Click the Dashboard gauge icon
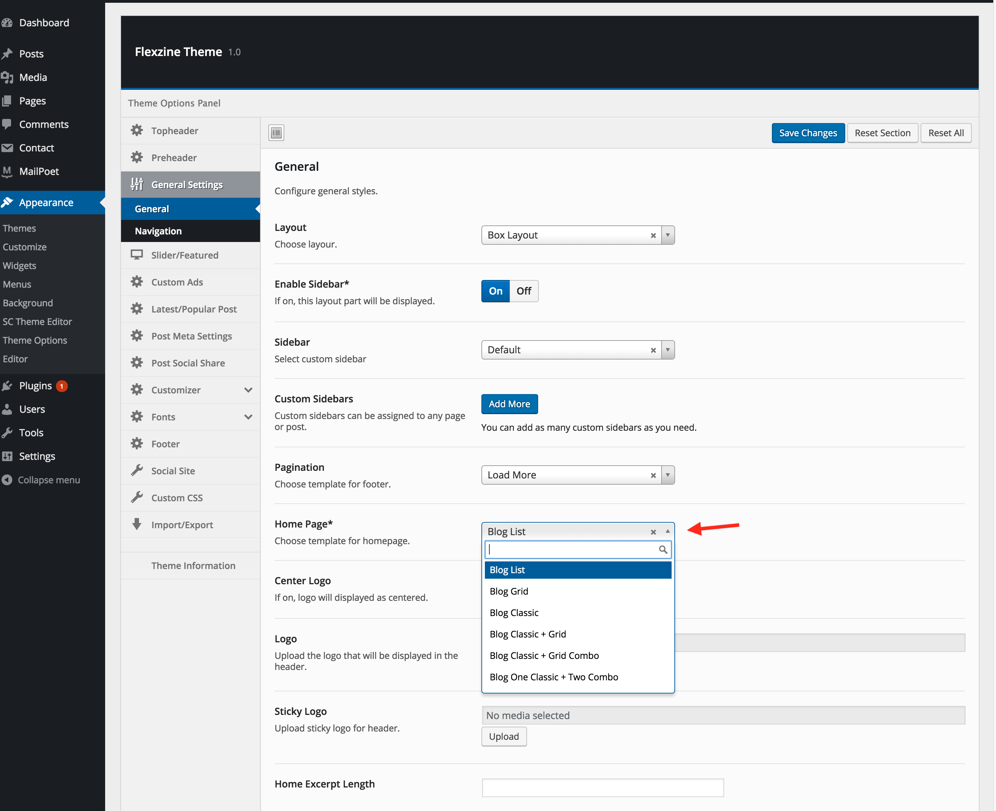Image resolution: width=996 pixels, height=811 pixels. (x=7, y=22)
